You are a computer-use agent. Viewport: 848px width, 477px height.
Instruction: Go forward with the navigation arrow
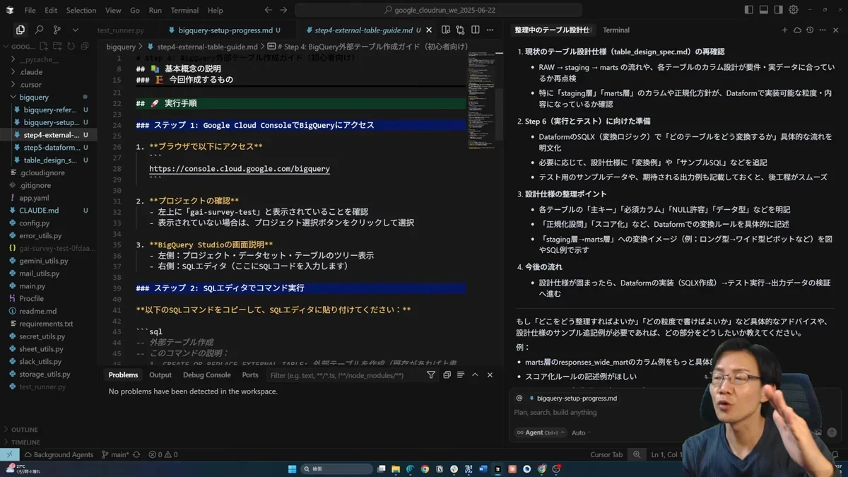click(x=283, y=10)
